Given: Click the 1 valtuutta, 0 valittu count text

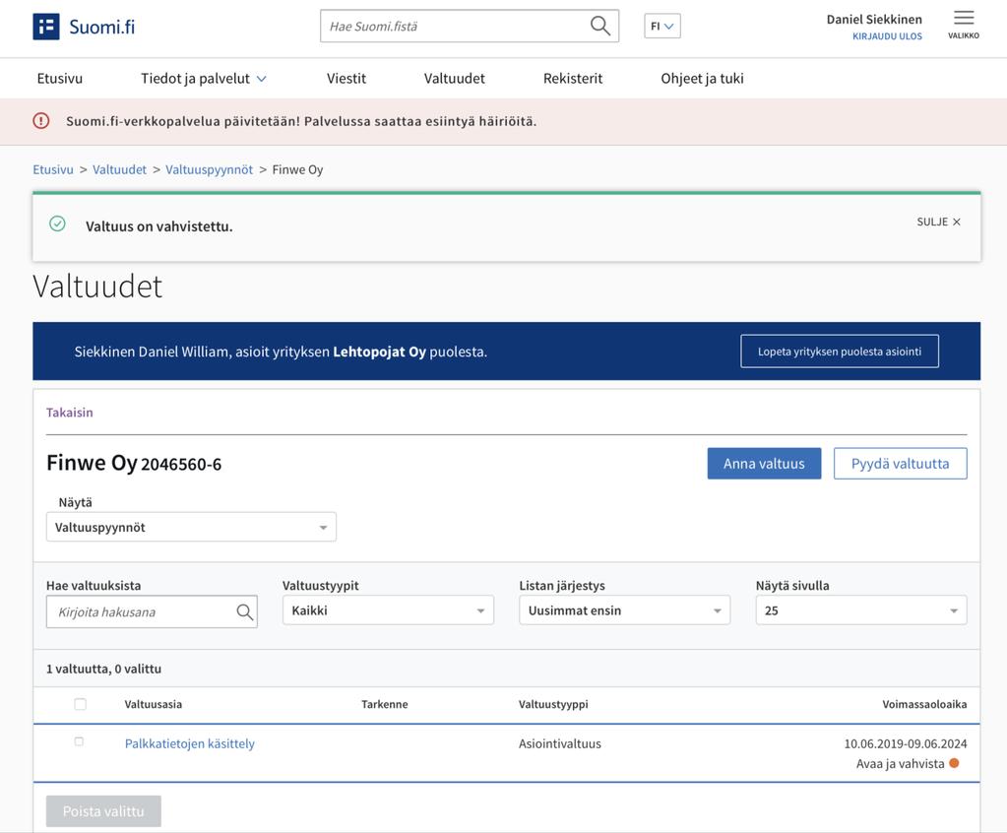Looking at the screenshot, I should pos(103,669).
